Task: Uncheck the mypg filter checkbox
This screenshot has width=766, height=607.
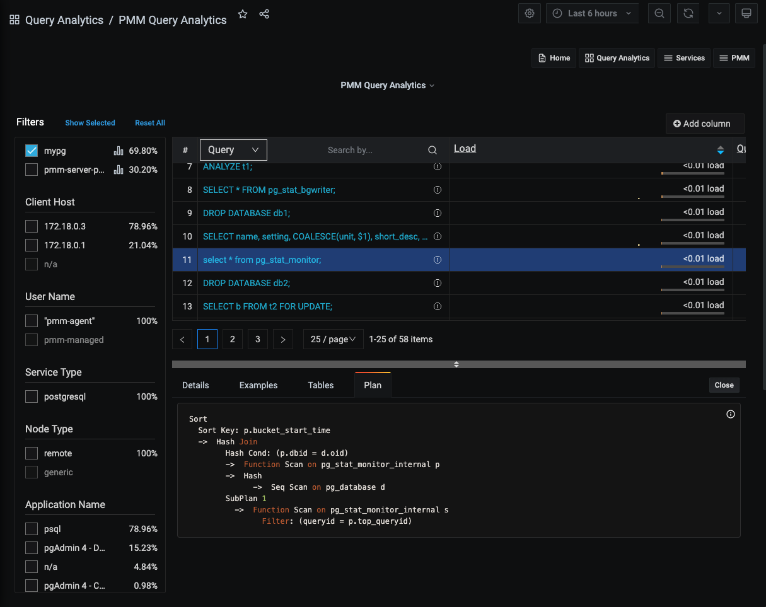Action: pos(32,151)
